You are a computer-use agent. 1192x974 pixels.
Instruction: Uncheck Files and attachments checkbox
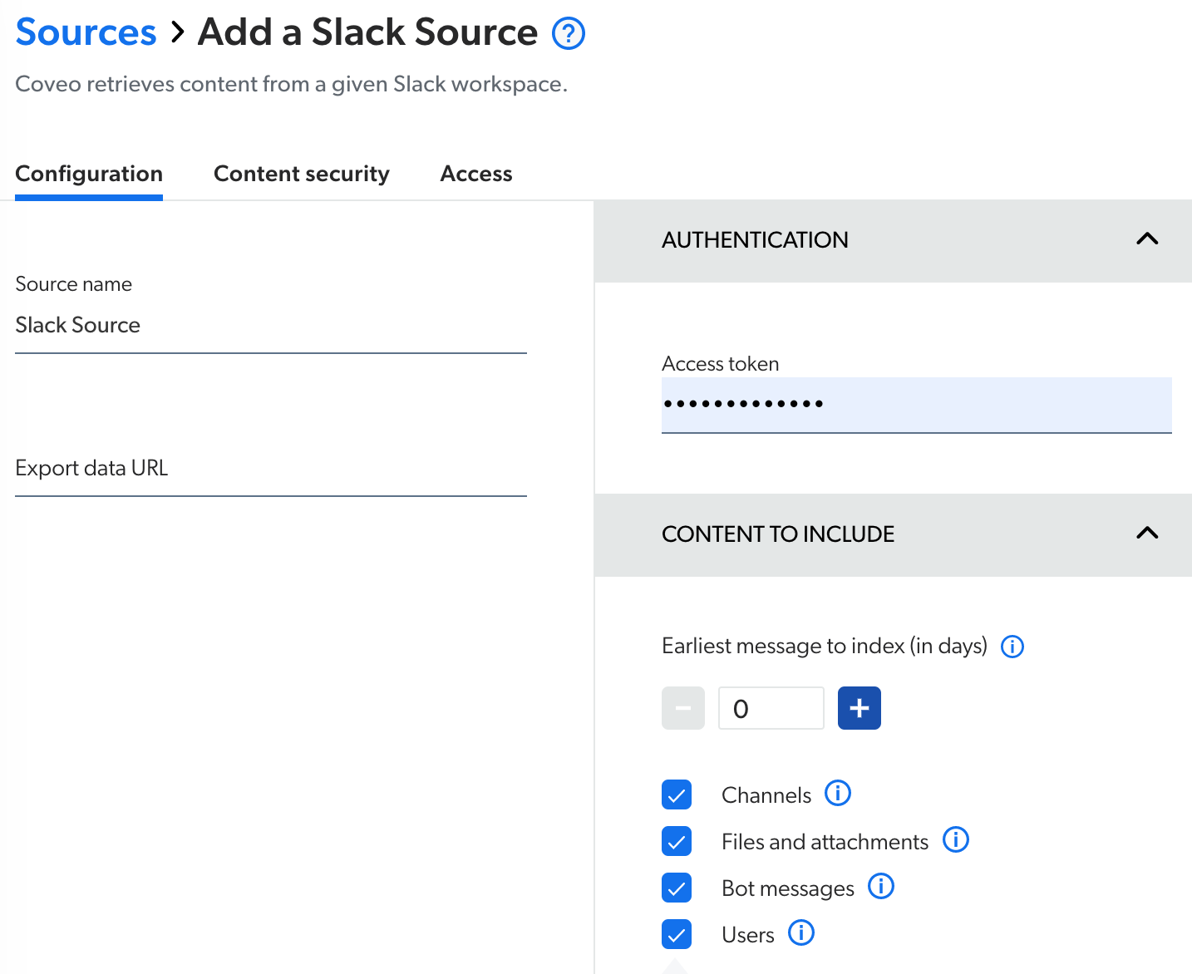[677, 841]
